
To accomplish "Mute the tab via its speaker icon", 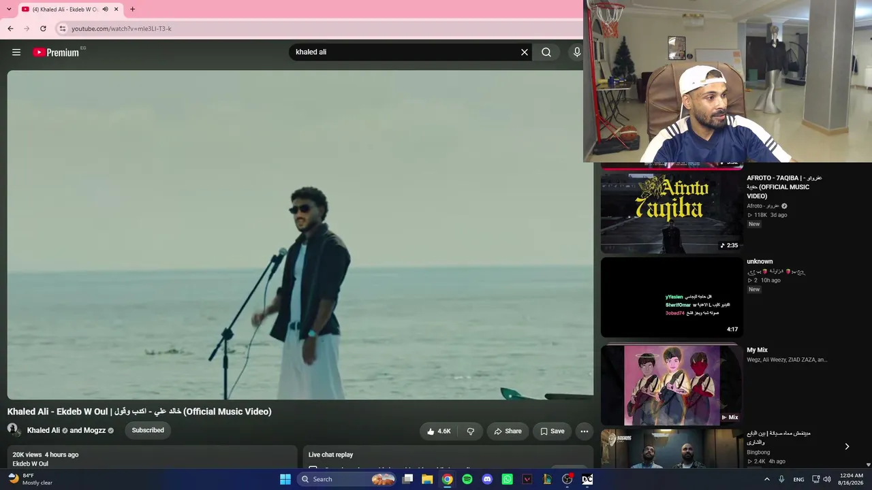I will tap(105, 10).
